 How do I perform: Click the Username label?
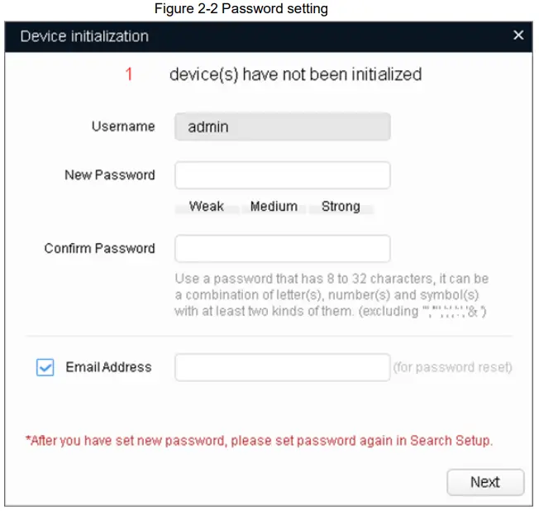click(122, 127)
